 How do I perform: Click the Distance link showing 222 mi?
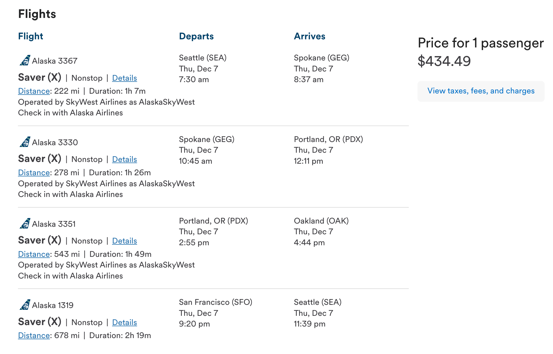(x=34, y=91)
